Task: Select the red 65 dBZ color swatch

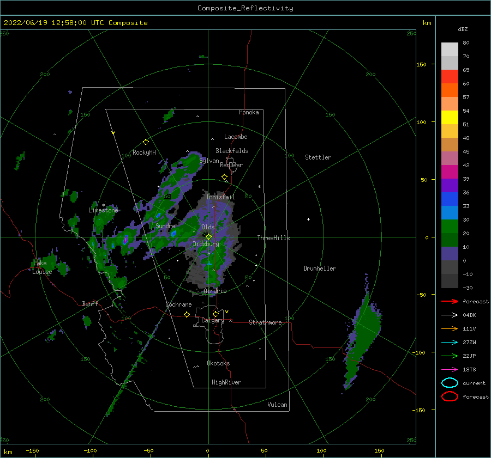Action: (450, 76)
